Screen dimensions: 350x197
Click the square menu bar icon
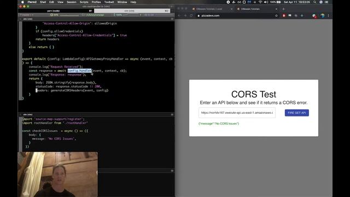click(244, 2)
